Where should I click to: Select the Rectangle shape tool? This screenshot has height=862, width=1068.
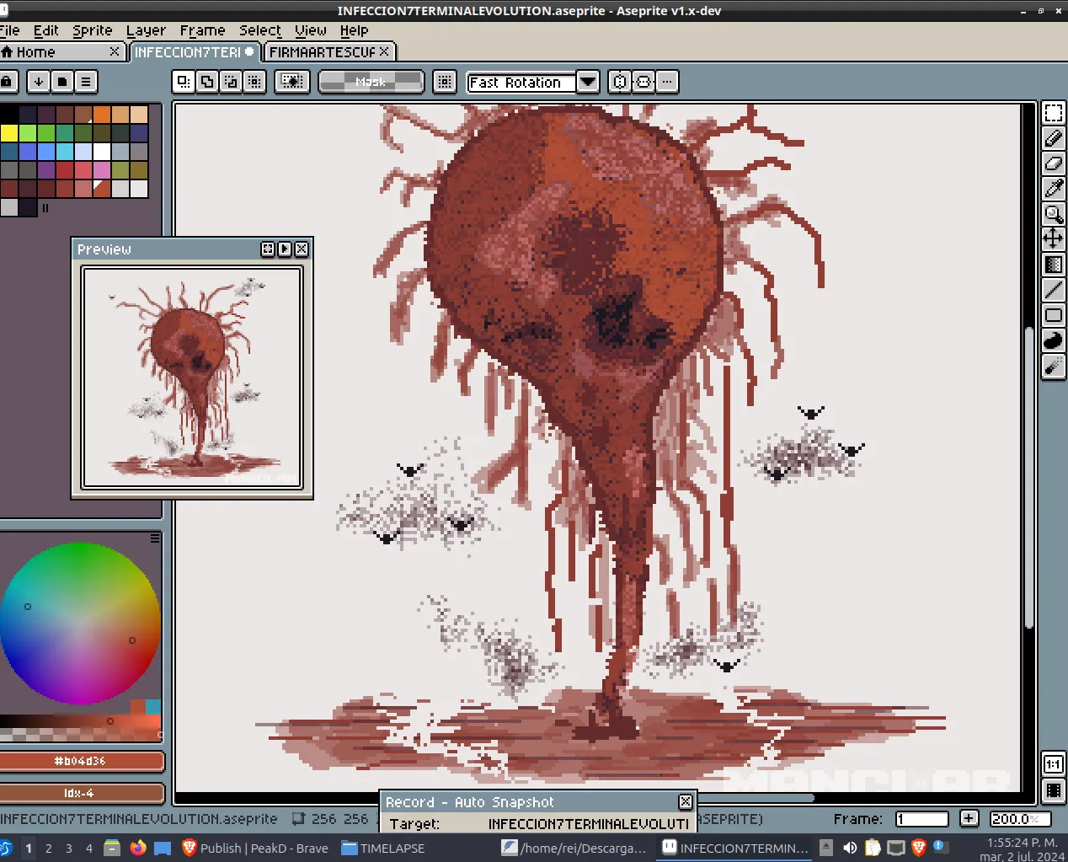click(1054, 315)
